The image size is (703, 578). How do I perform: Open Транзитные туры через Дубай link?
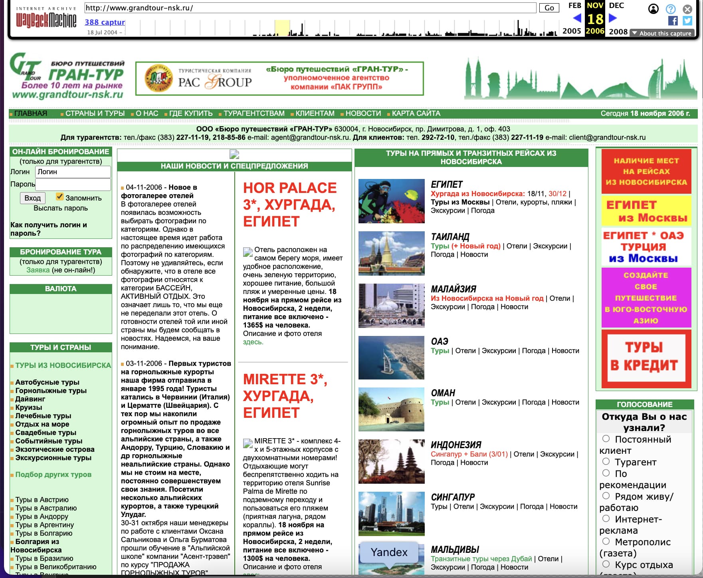coord(481,559)
